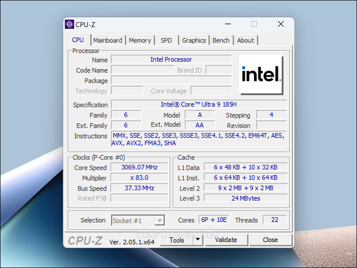Click the Instructions list text

coord(199,139)
